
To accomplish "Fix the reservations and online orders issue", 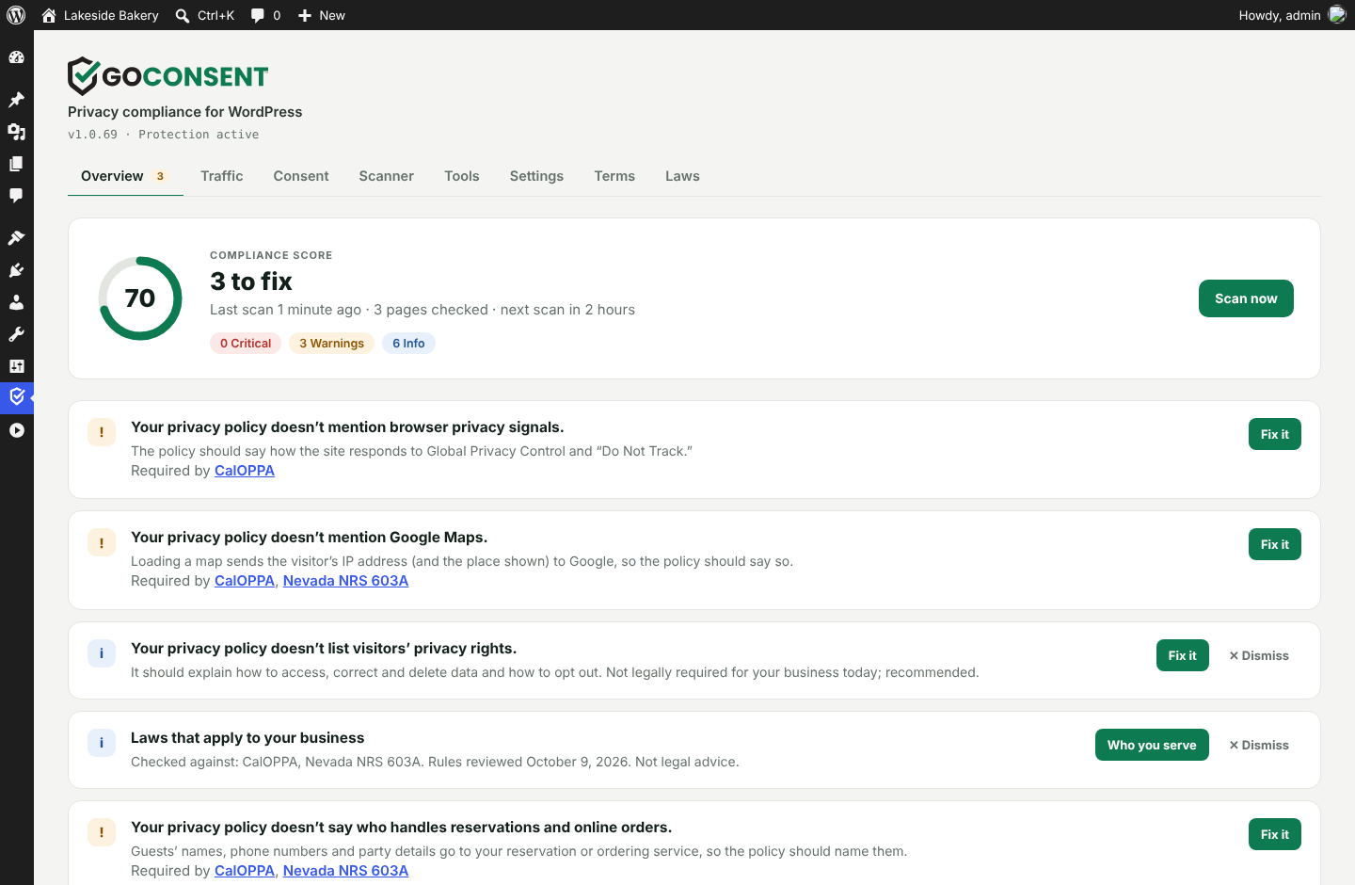I will 1275,834.
